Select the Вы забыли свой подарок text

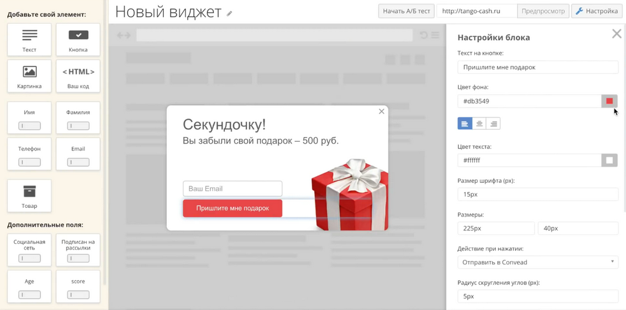[x=260, y=141]
